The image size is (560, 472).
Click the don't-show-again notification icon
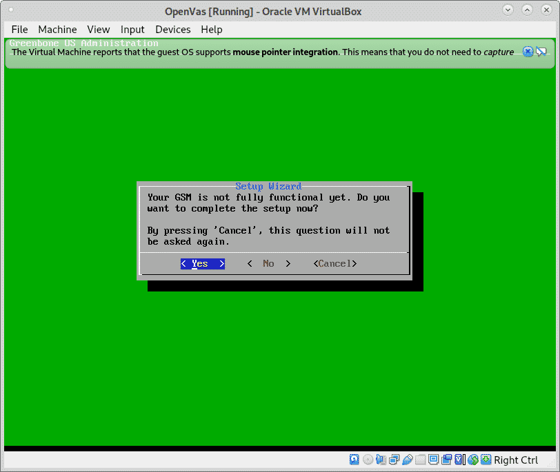point(541,52)
